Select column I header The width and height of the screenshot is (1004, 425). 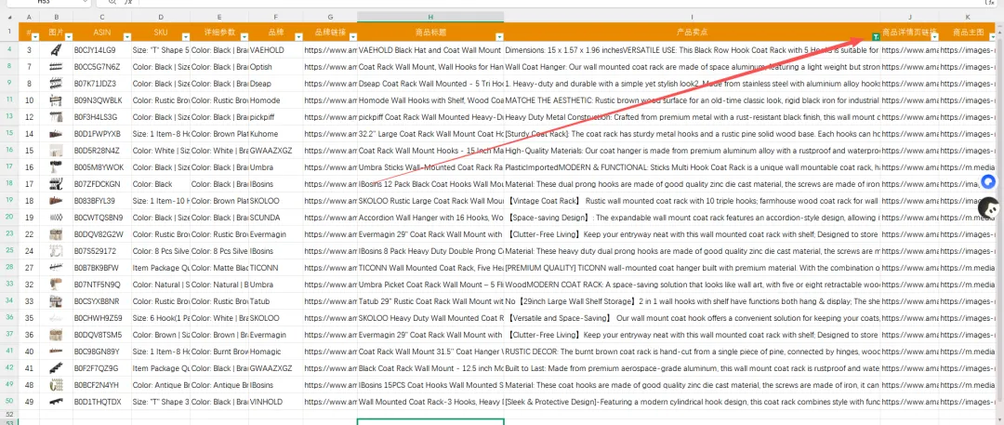(x=693, y=16)
